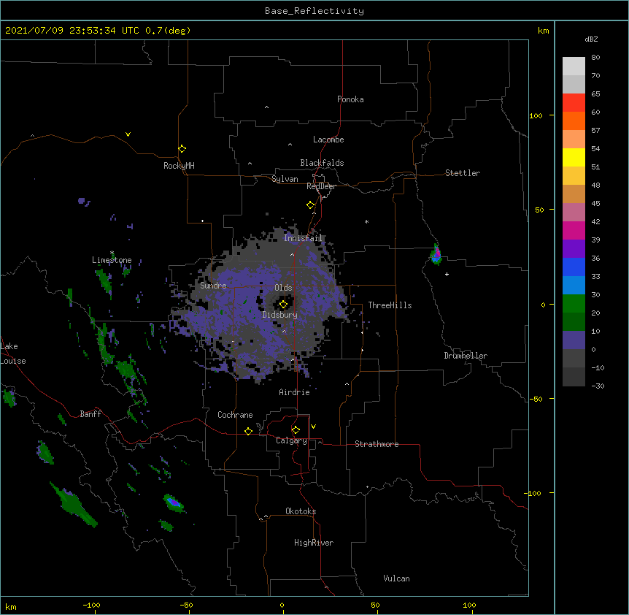Click the yellow diamond marker at Calgary
629x615 pixels.
(x=296, y=430)
